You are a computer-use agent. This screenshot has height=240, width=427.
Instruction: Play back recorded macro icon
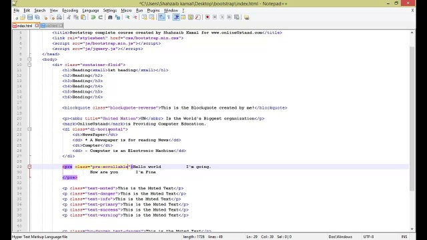pos(222,17)
